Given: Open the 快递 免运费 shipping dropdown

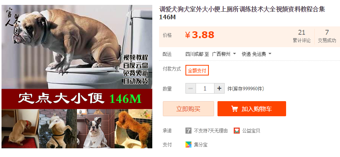Looking at the screenshot, I should point(257,54).
